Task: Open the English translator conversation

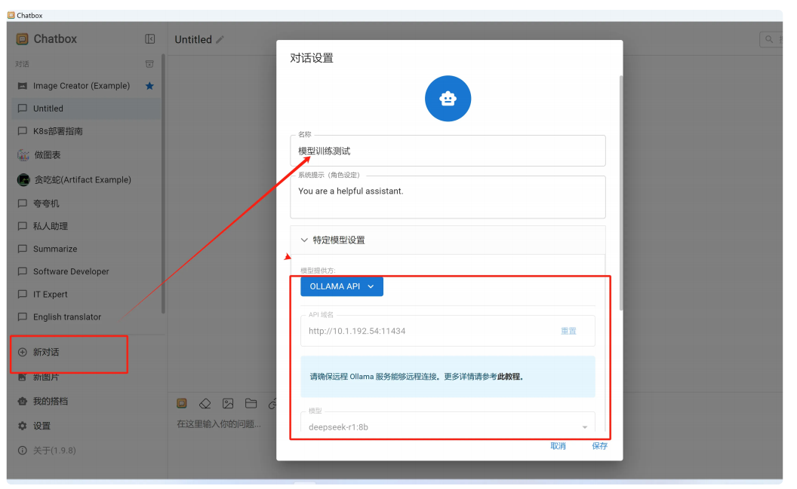Action: click(x=86, y=317)
